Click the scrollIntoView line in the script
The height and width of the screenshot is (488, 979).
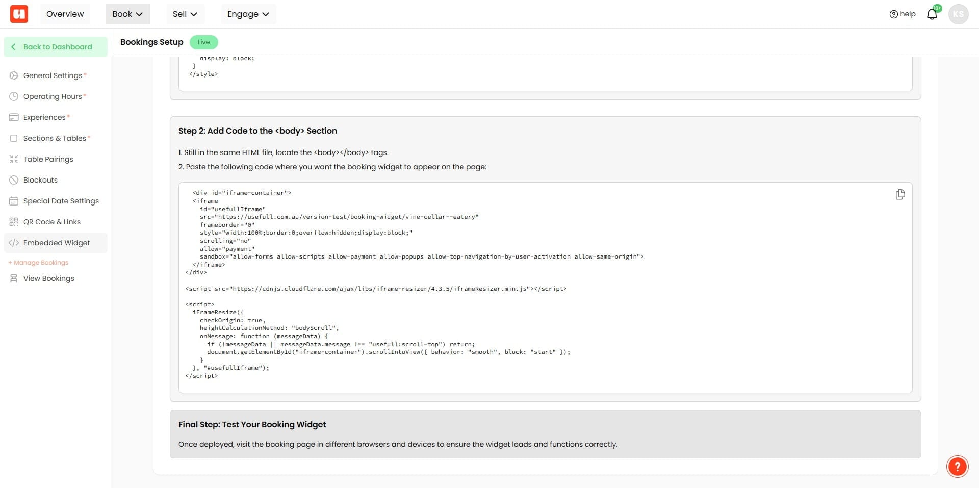pyautogui.click(x=389, y=352)
